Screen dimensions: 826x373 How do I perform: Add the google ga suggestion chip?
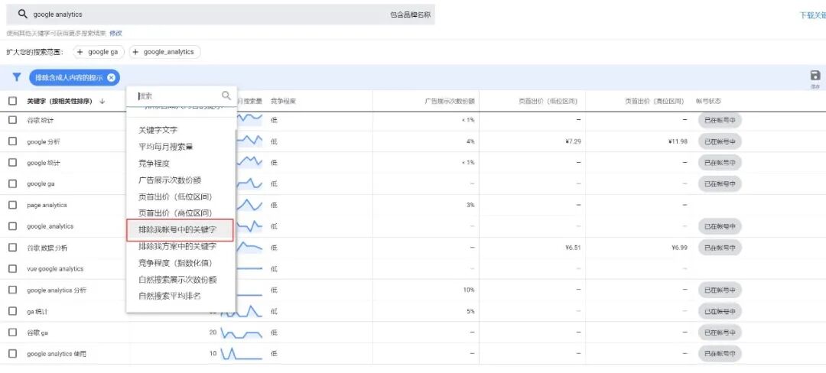click(99, 52)
